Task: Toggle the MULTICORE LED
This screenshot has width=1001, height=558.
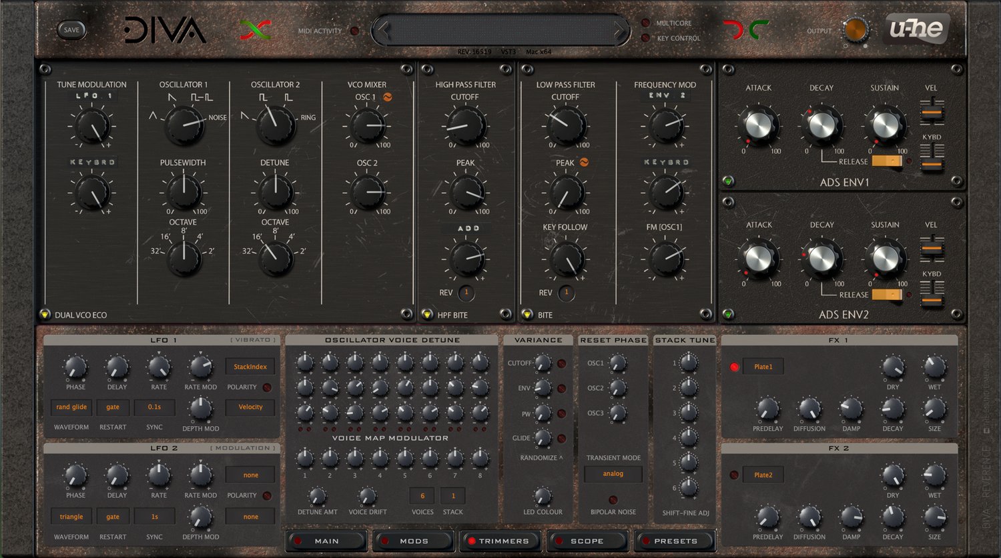Action: pos(645,23)
